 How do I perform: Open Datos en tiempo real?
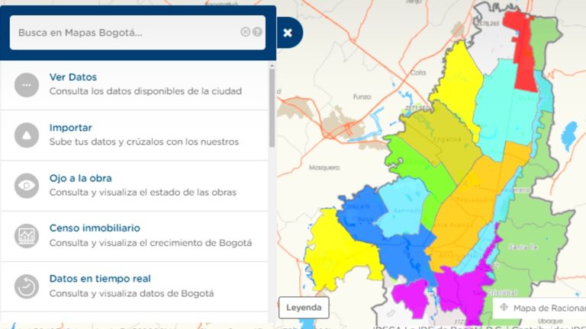point(100,279)
